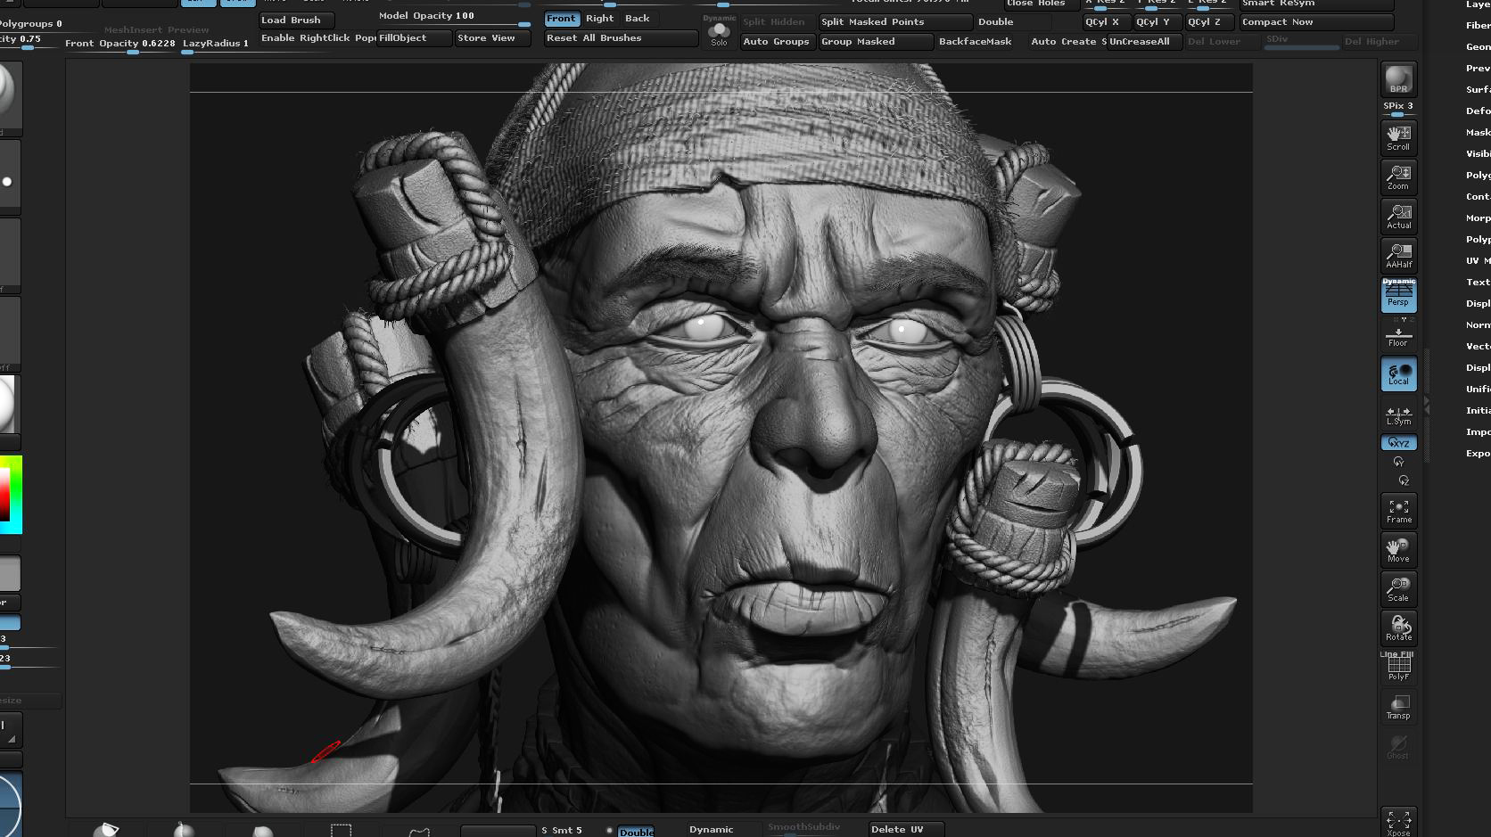Select the Right view

(600, 19)
